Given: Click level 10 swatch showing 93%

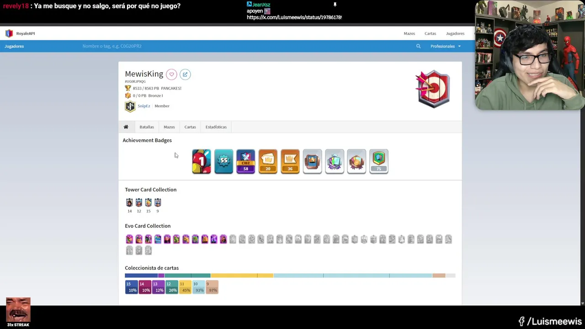Looking at the screenshot, I should pos(199,287).
